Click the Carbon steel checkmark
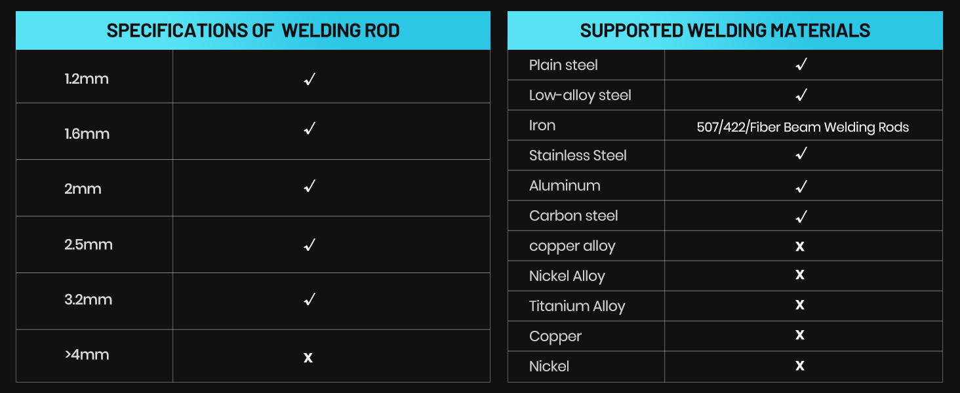Image resolution: width=960 pixels, height=393 pixels. click(x=801, y=216)
